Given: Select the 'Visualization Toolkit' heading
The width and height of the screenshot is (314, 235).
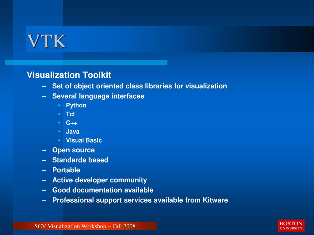Looking at the screenshot, I should [69, 75].
